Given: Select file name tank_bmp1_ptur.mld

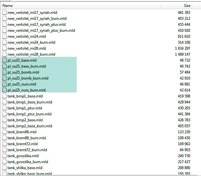Looking at the screenshot, I should 25,108.
